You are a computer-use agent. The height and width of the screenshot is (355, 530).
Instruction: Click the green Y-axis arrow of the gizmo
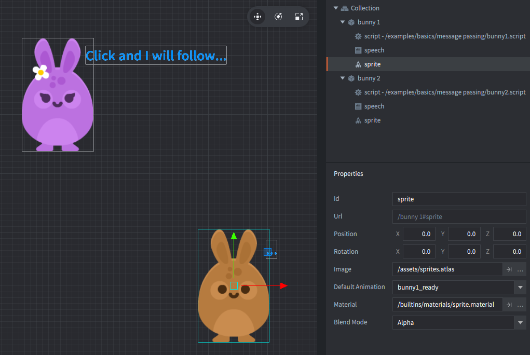234,236
